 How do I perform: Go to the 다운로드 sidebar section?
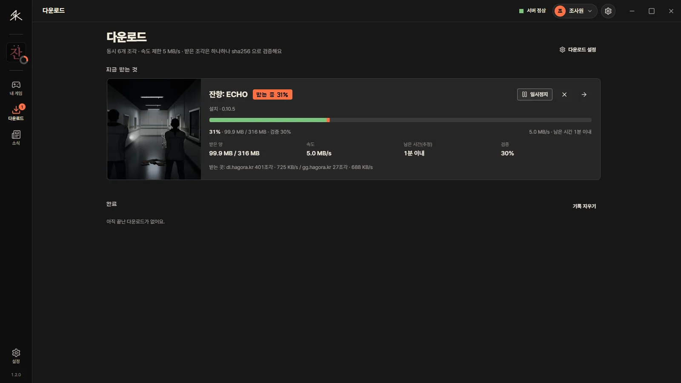pos(16,113)
